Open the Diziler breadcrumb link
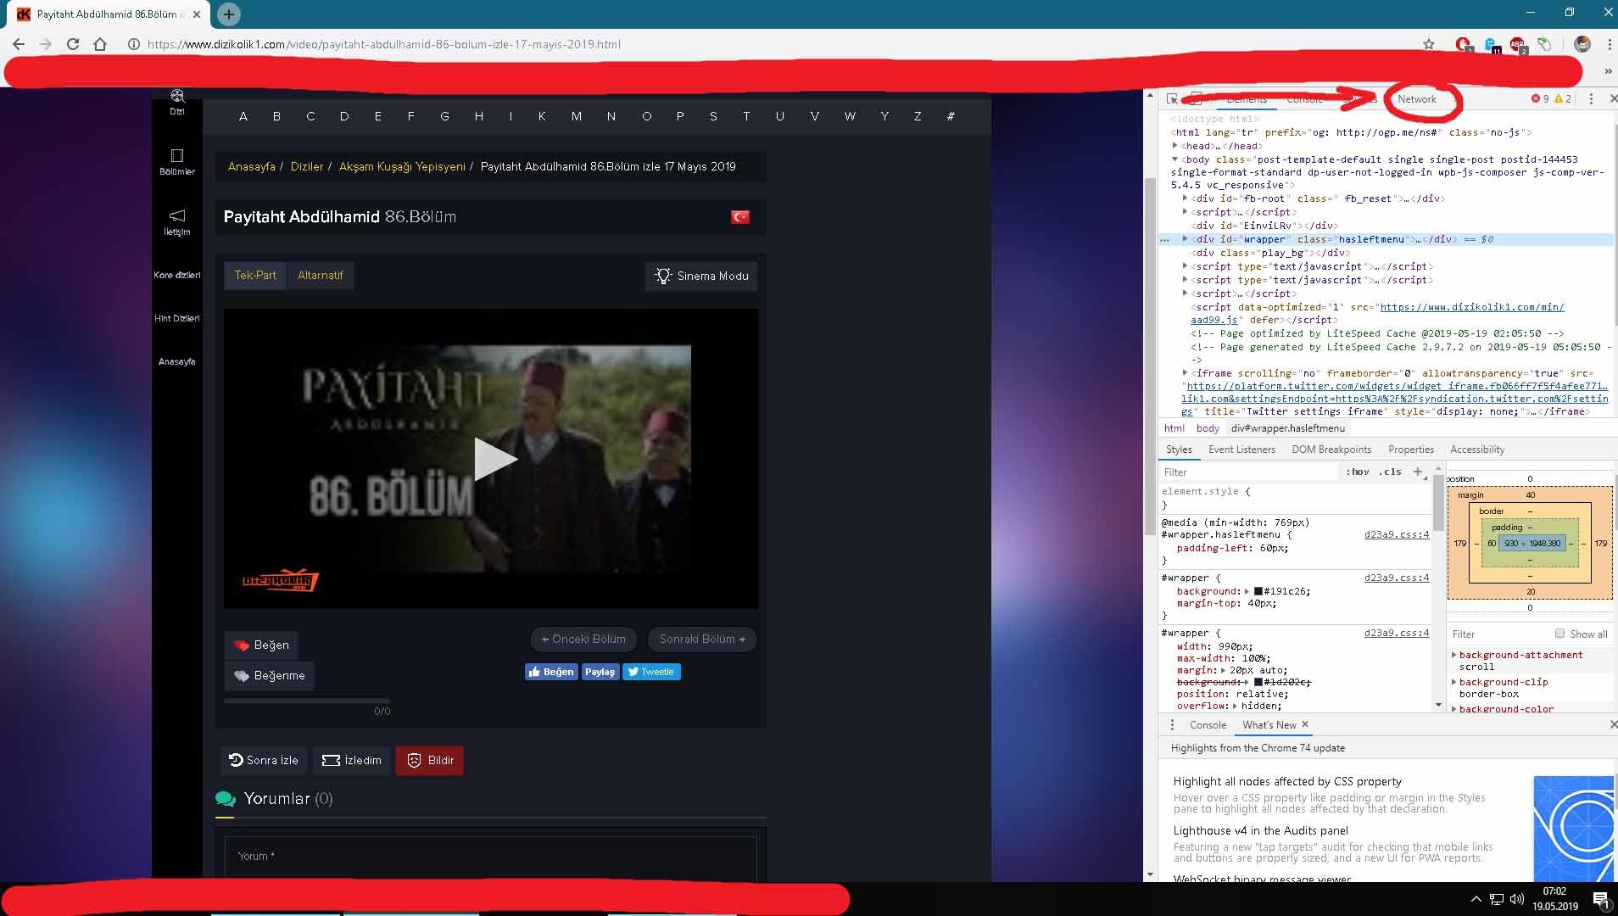1618x916 pixels. [307, 166]
